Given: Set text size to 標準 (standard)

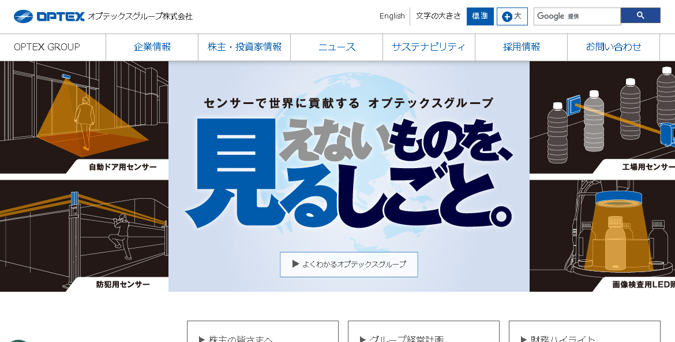Looking at the screenshot, I should (480, 16).
